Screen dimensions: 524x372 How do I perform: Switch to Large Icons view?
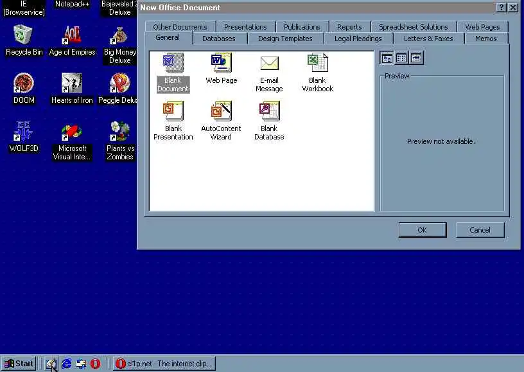387,58
